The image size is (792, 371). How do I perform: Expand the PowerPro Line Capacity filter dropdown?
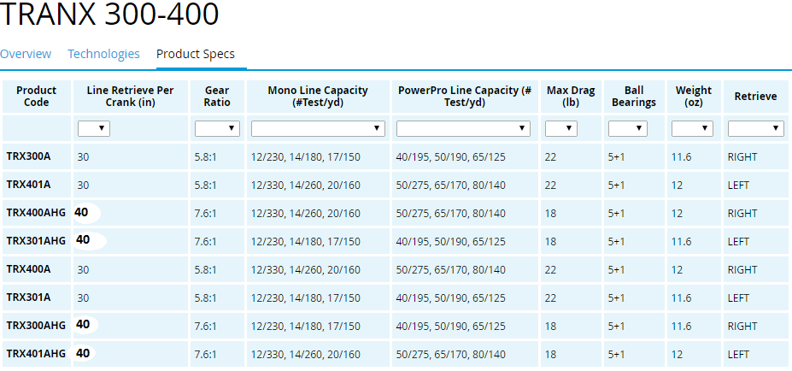(x=463, y=128)
